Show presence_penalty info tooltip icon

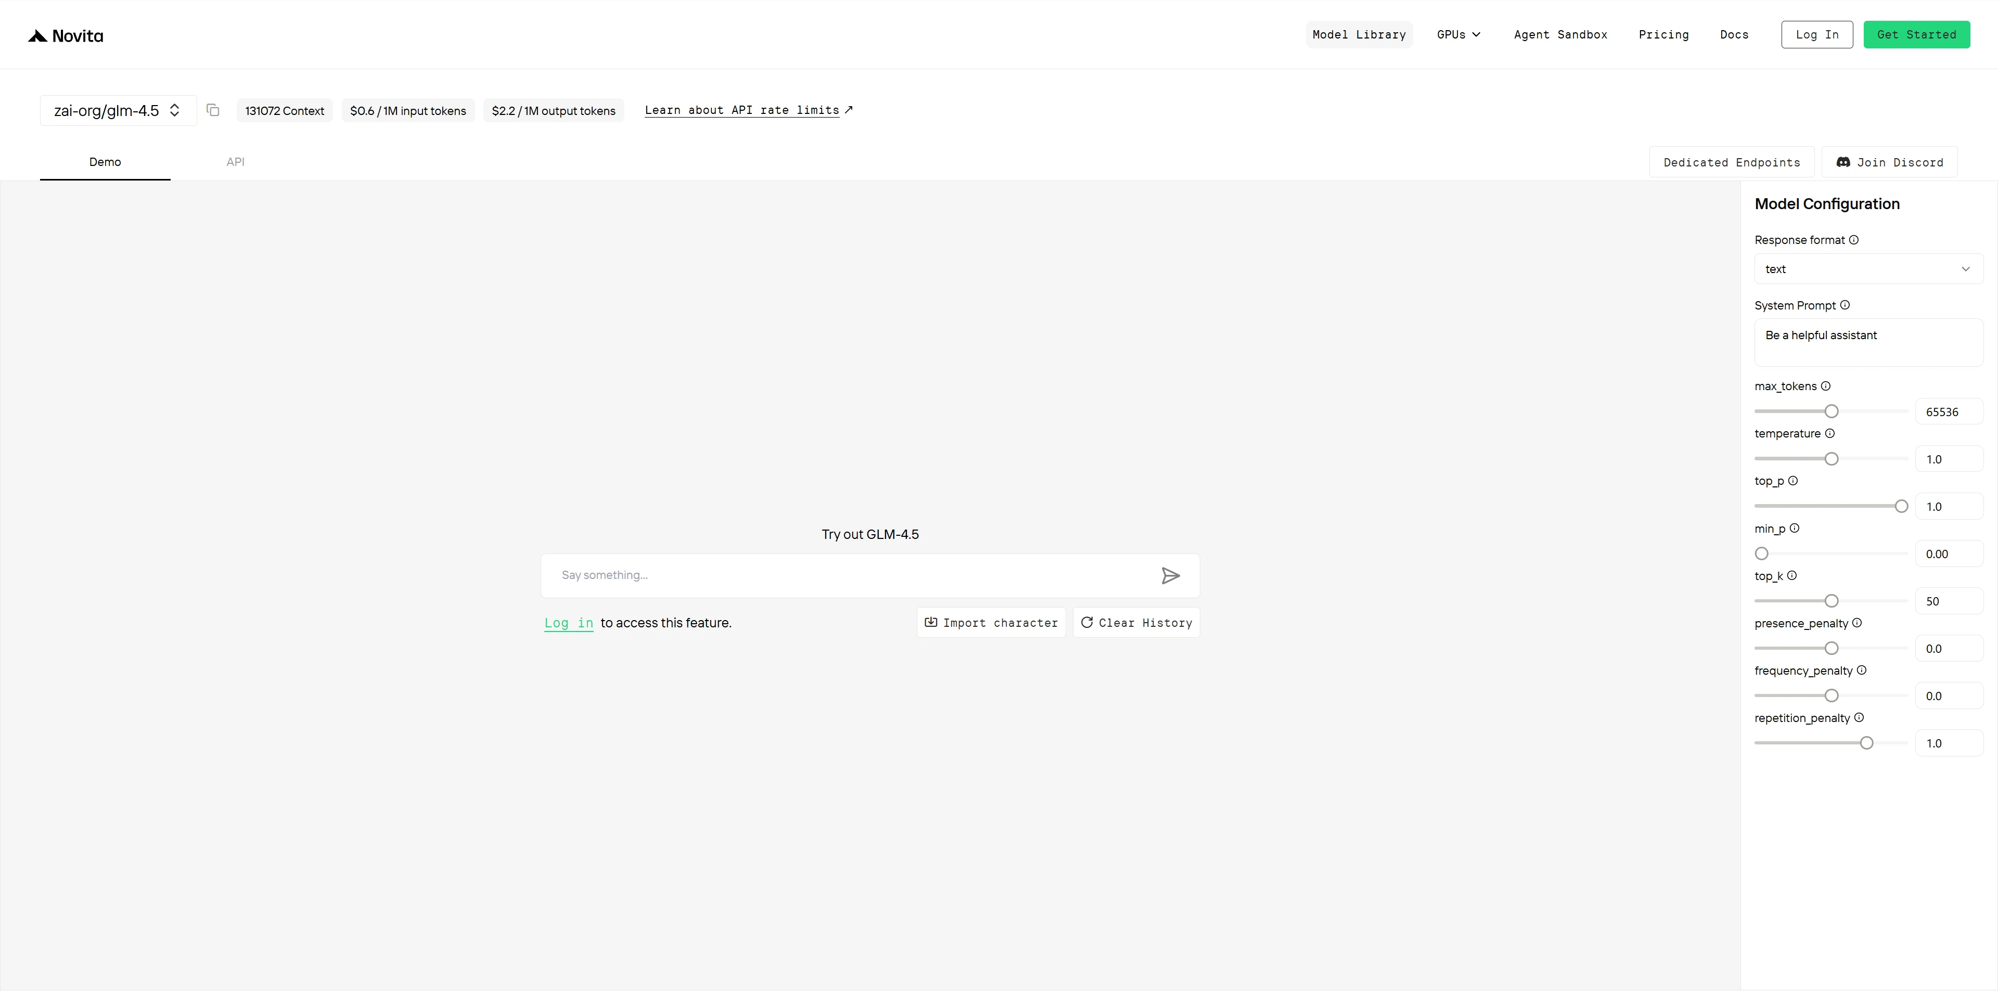1857,623
